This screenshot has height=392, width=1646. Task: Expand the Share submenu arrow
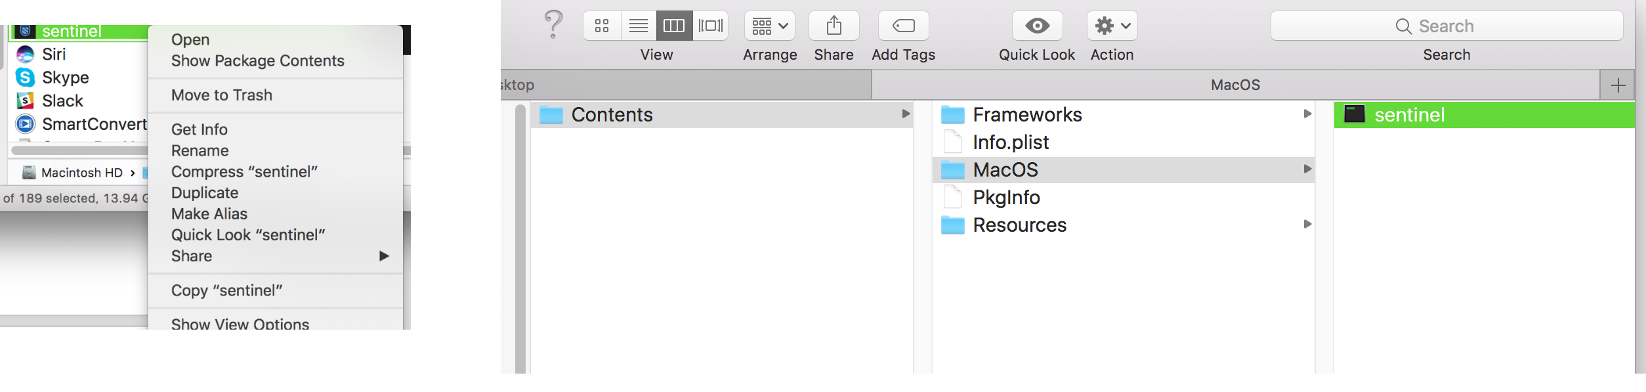[x=384, y=256]
